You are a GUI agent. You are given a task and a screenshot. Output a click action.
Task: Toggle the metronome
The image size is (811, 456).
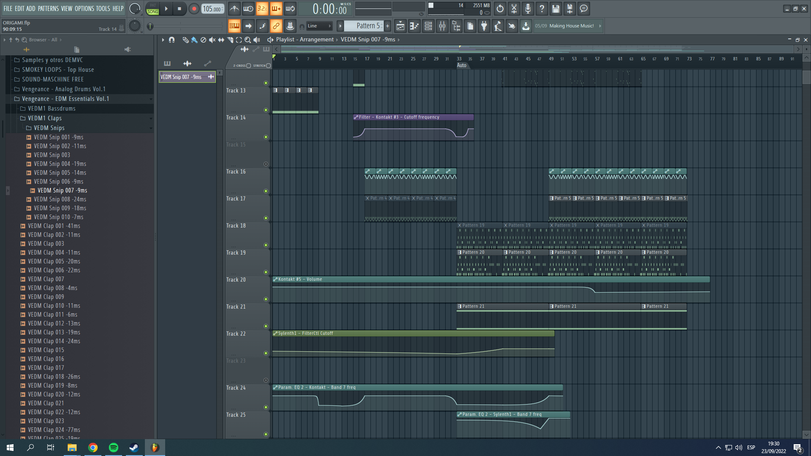(x=234, y=8)
